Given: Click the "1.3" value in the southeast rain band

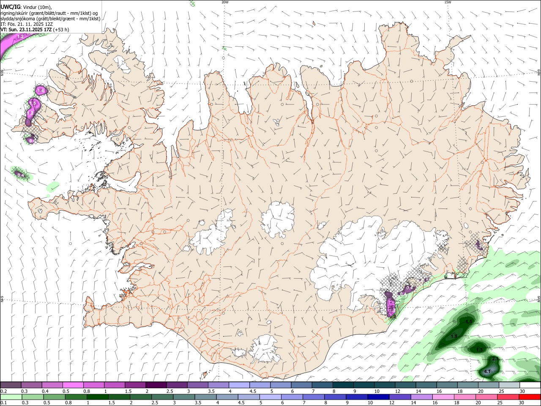Looking at the screenshot, I should [479, 350].
